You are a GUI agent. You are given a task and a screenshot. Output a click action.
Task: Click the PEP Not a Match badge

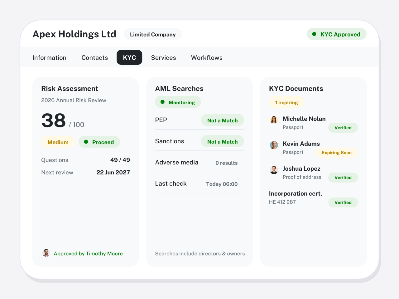click(x=222, y=120)
